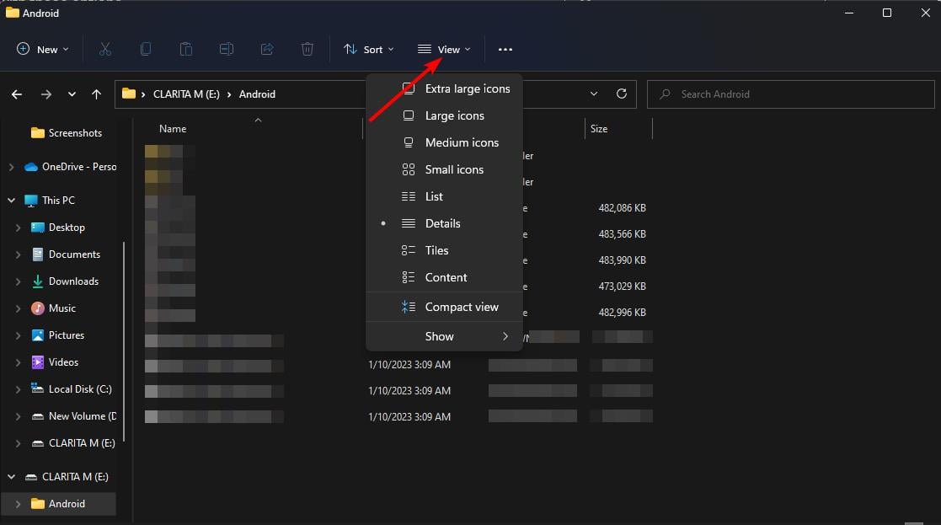Click the Rename icon in toolbar

(227, 50)
